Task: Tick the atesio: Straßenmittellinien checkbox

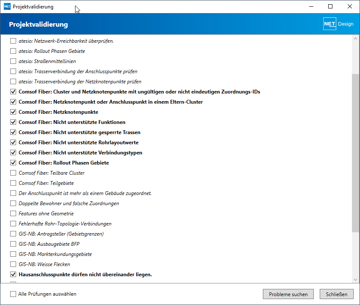Action: pos(13,61)
